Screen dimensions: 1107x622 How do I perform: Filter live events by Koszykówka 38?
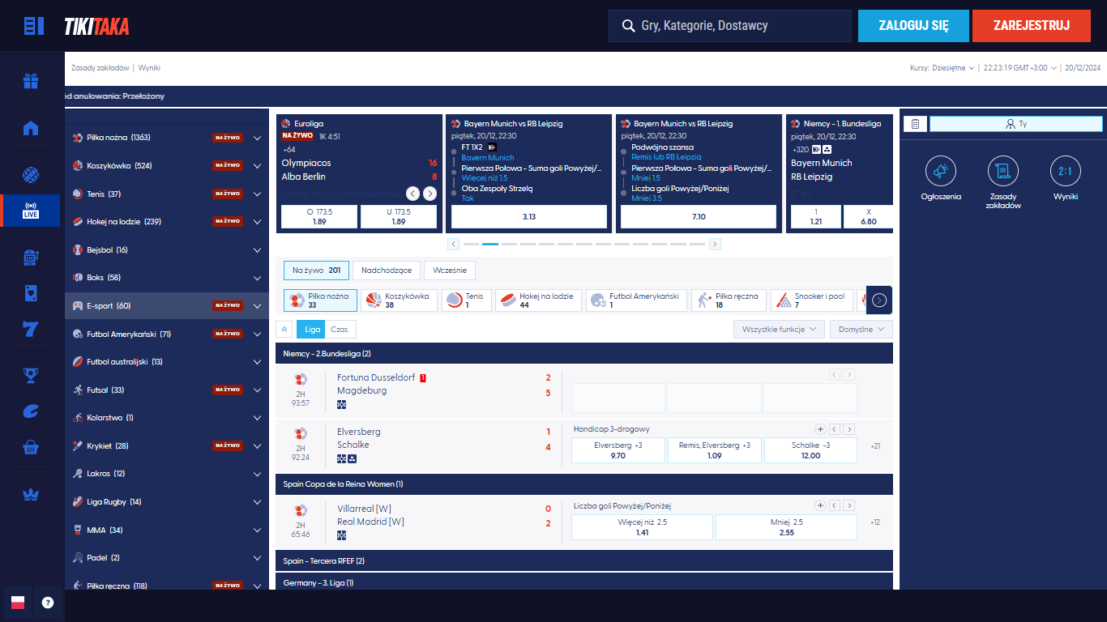(x=400, y=300)
